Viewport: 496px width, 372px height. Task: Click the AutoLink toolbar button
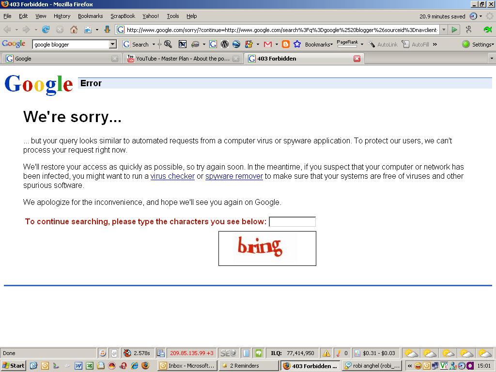click(x=383, y=44)
